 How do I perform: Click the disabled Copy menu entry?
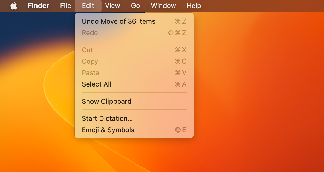tap(134, 61)
